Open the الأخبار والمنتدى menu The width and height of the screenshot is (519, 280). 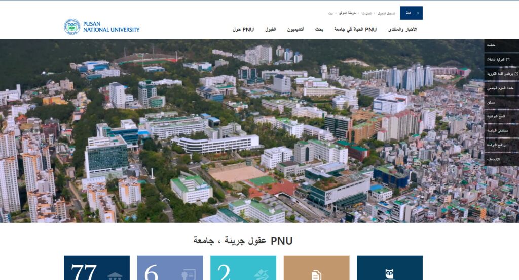(x=402, y=30)
